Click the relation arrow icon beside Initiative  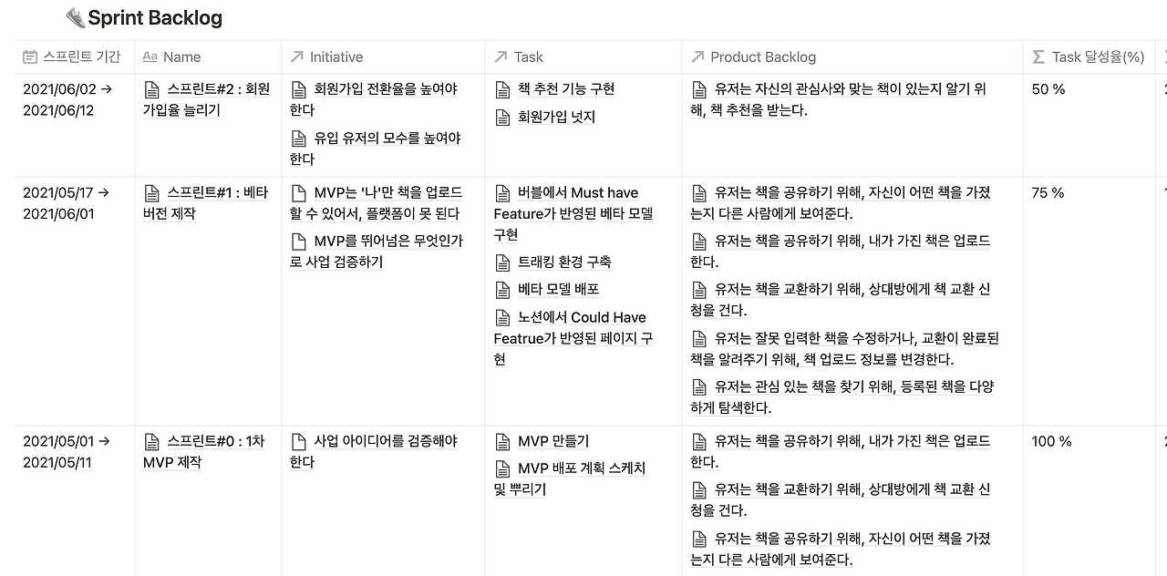[297, 57]
